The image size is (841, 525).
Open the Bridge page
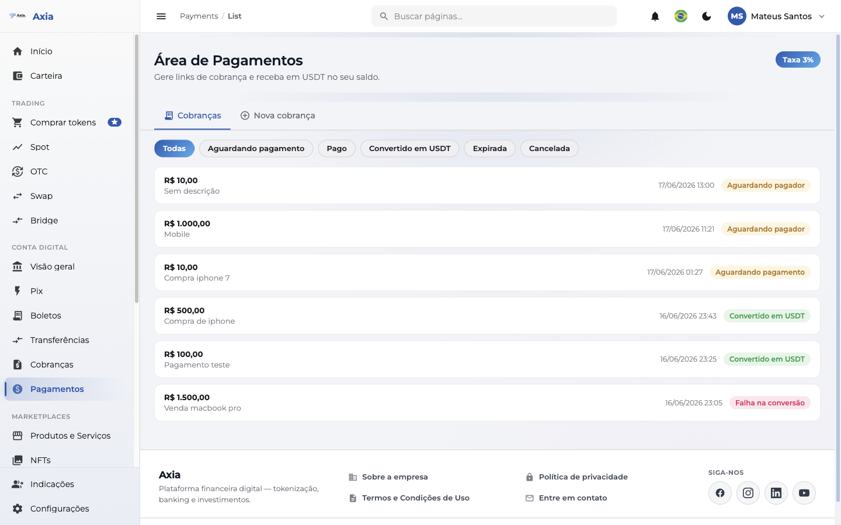coord(67,220)
